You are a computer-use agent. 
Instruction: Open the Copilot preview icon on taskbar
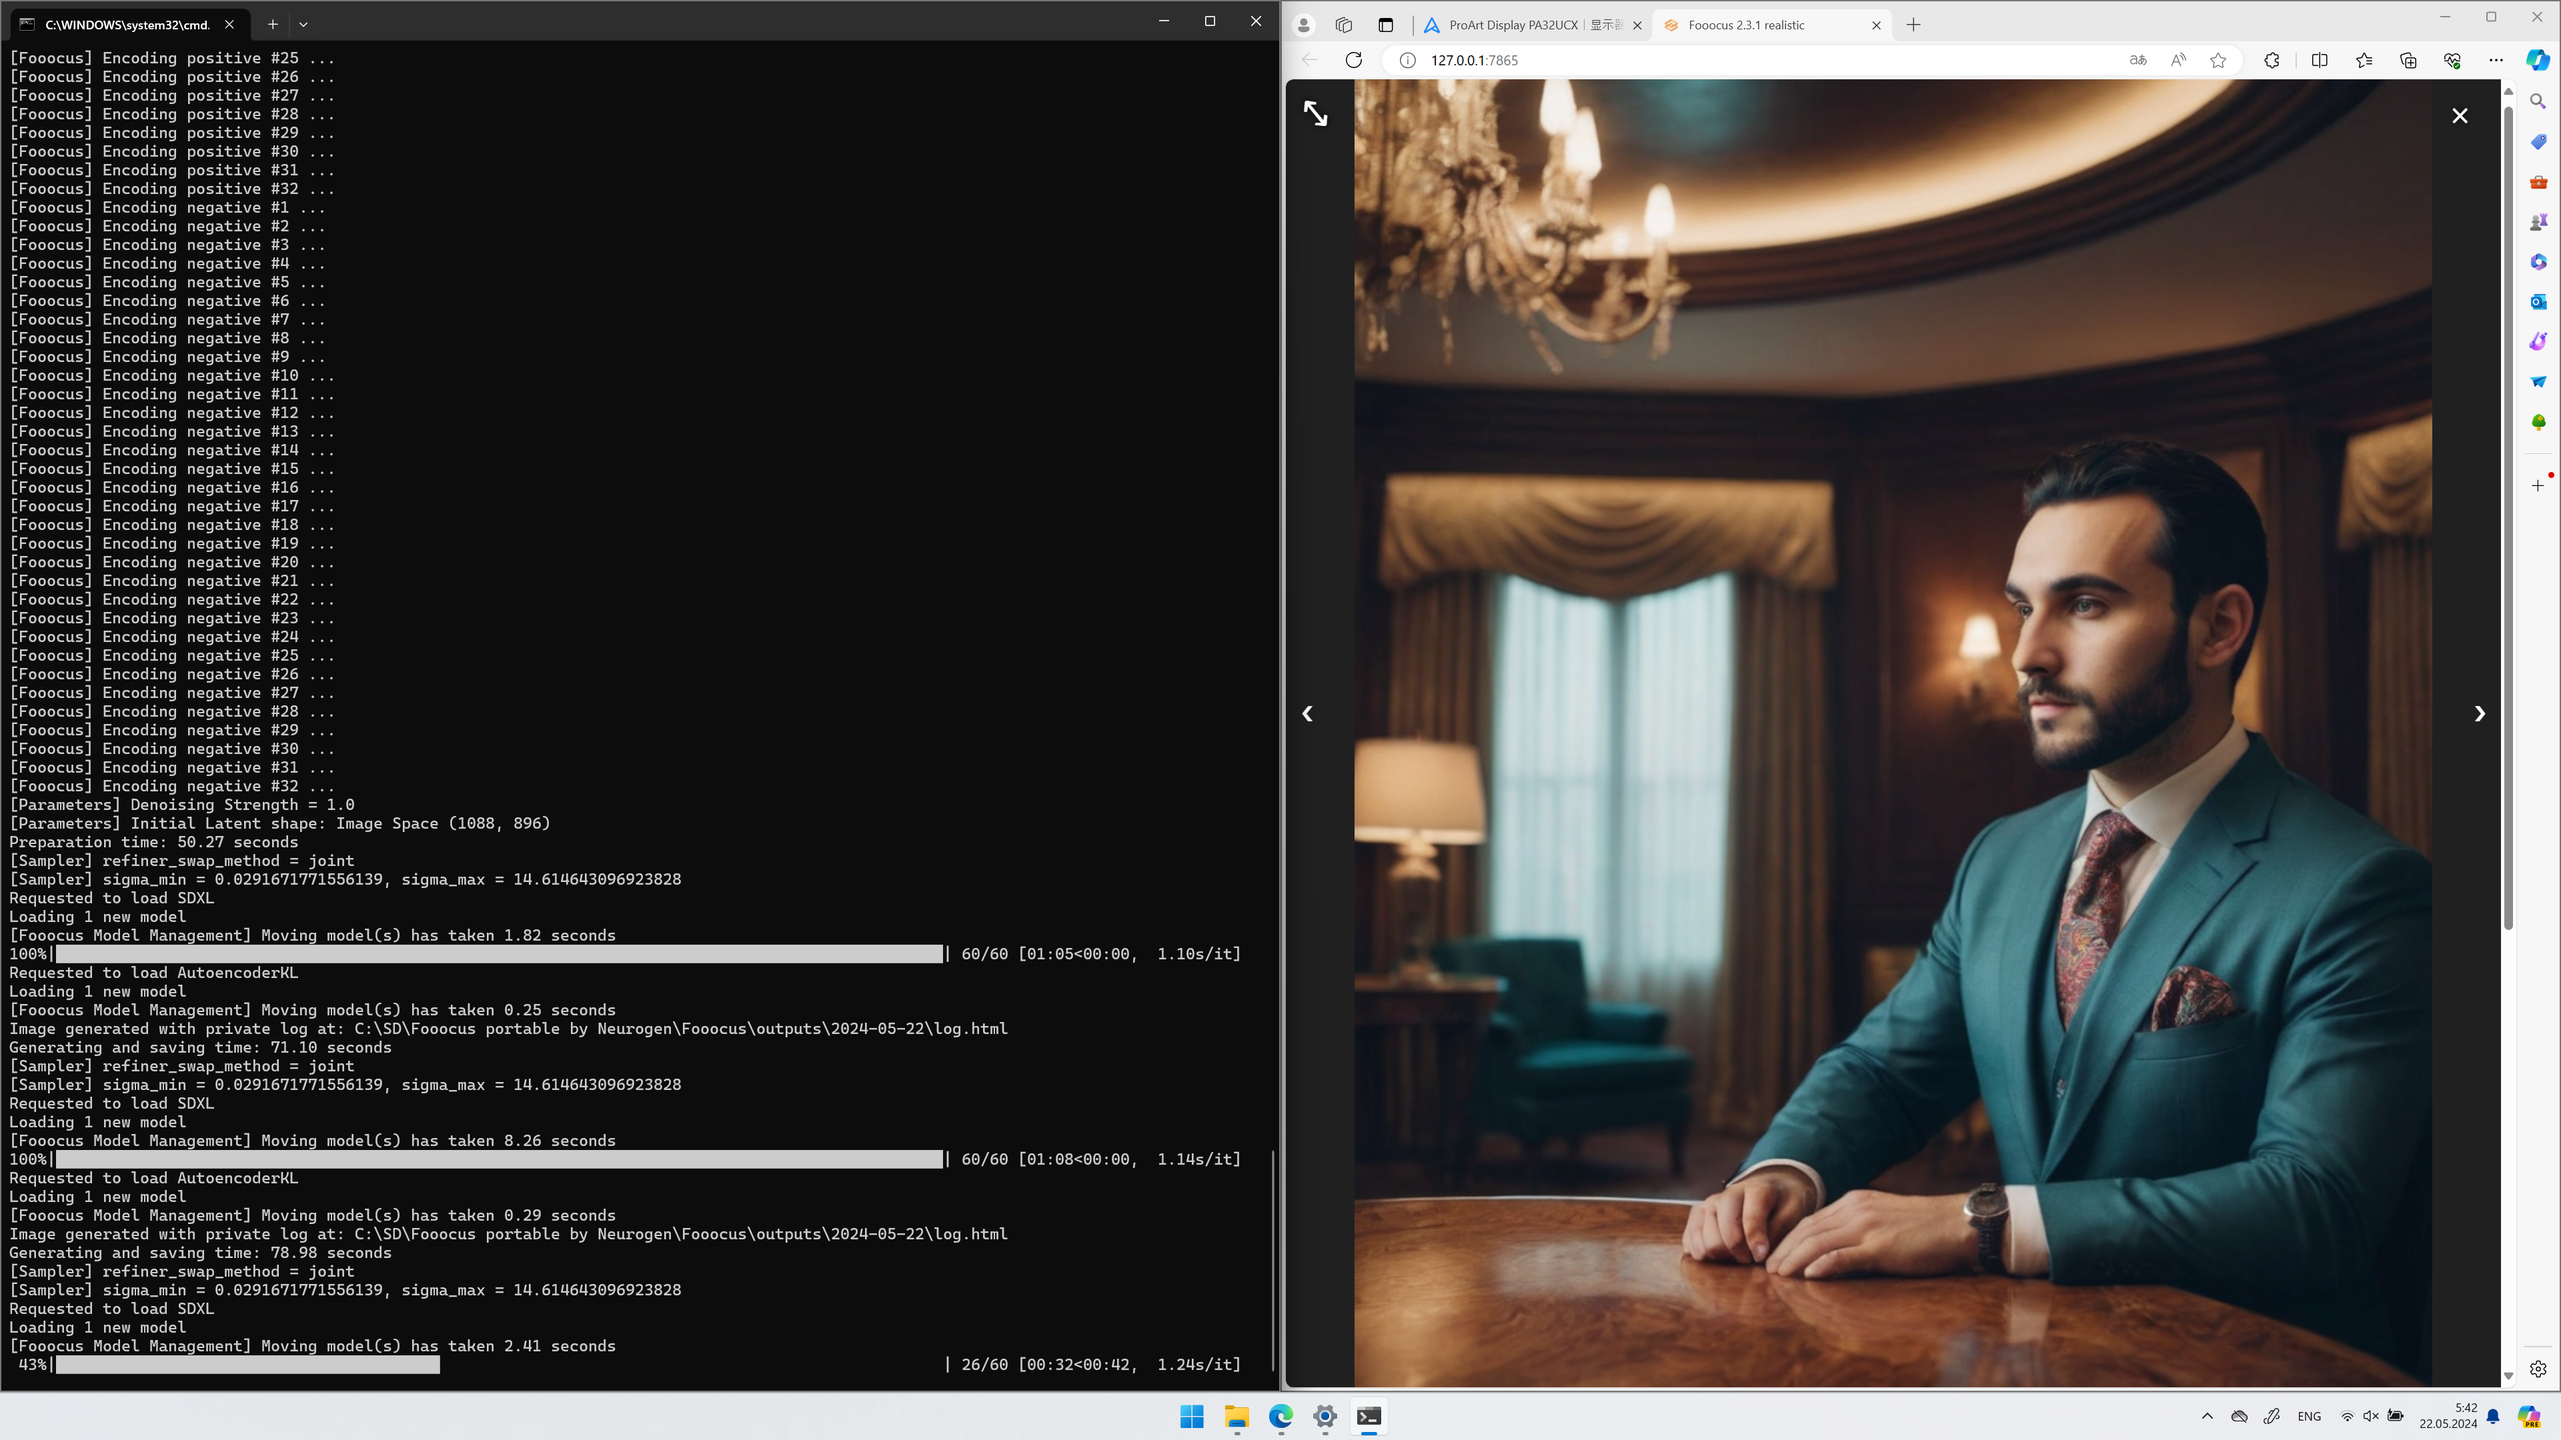tap(2528, 1416)
